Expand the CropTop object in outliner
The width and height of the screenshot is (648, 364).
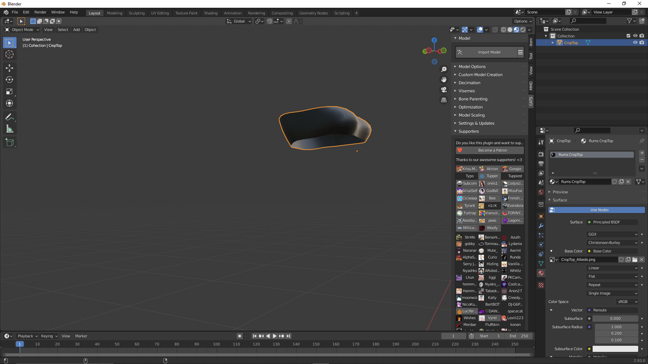tap(553, 43)
